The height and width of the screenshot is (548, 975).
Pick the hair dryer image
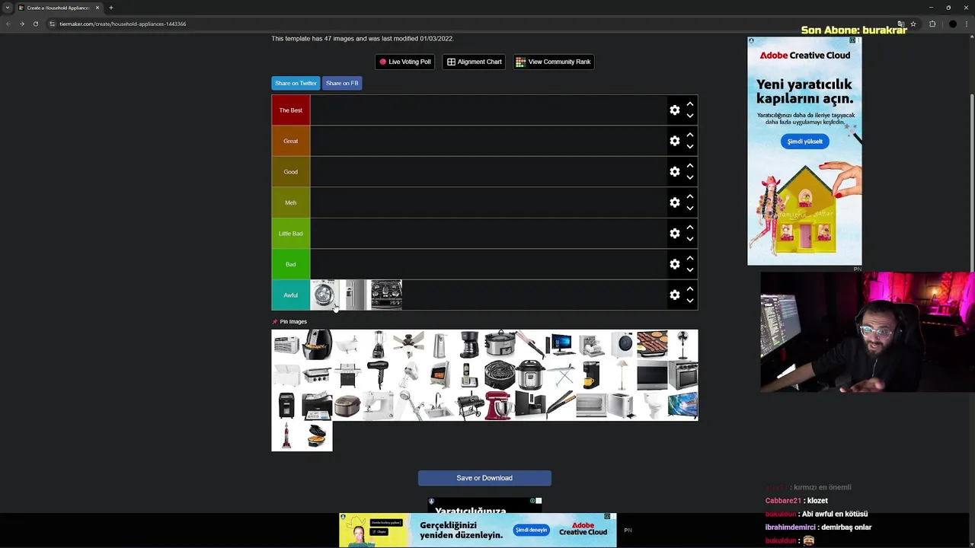tap(378, 375)
